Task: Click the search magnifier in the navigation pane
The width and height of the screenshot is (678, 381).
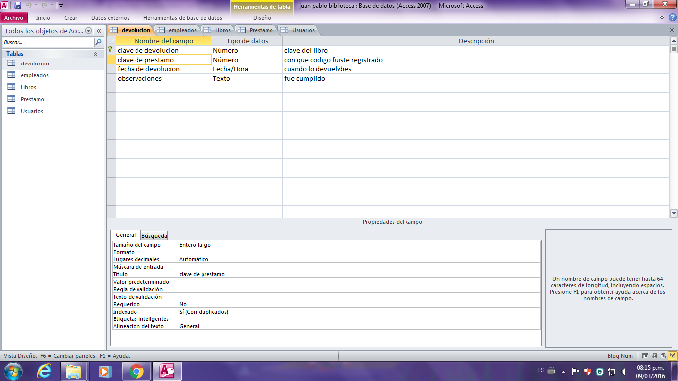Action: click(x=98, y=42)
